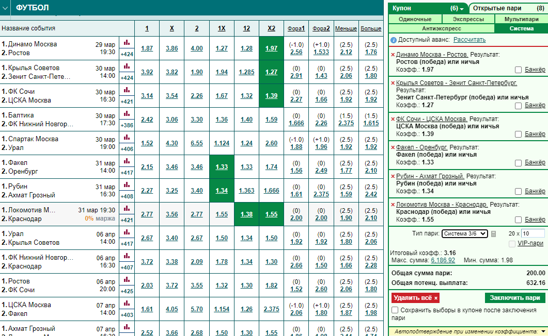548x336 pixels.
Task: Remove Рубин - Ахмат Грозный from coupon
Action: pyautogui.click(x=393, y=176)
